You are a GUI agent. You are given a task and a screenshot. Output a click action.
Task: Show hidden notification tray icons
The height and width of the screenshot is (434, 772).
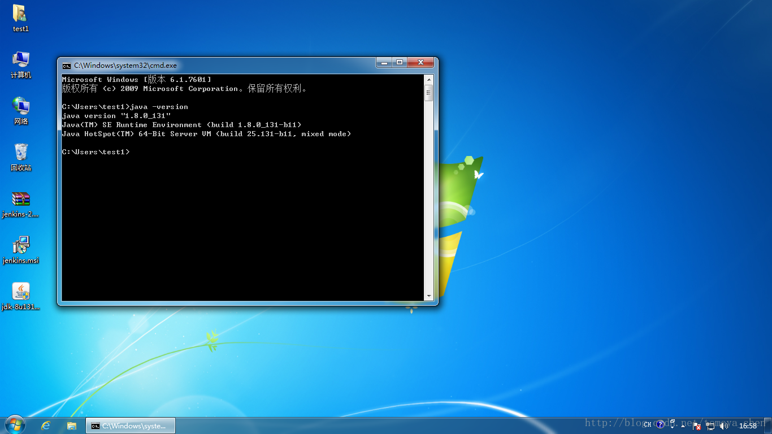[x=683, y=426]
